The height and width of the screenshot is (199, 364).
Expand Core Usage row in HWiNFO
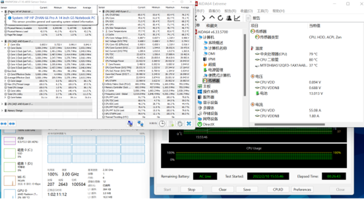pos(5,81)
